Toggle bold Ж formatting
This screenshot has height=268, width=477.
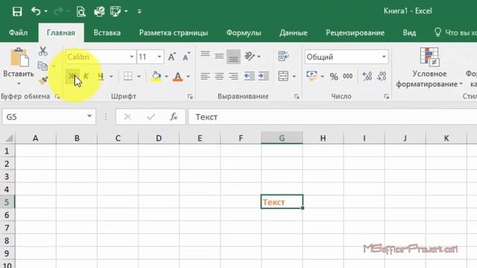[72, 76]
